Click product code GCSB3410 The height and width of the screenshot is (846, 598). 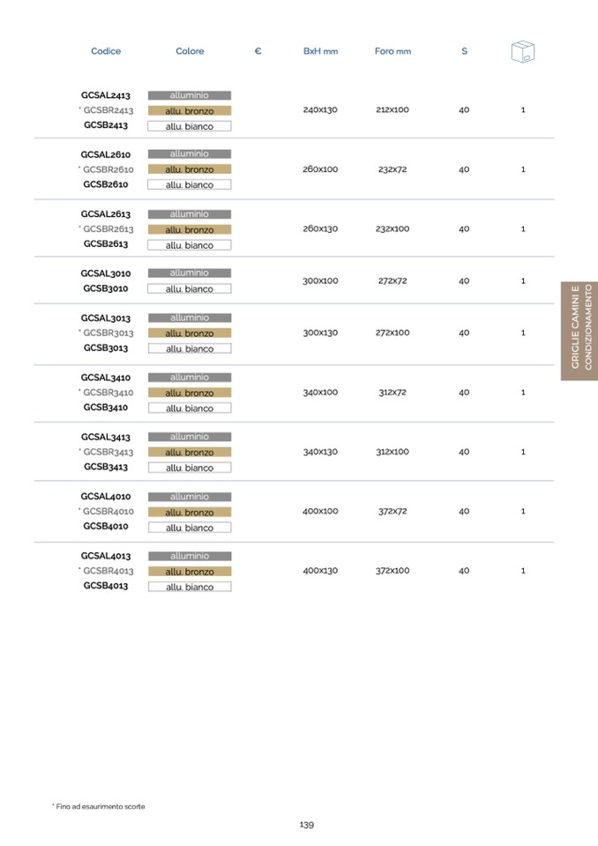[106, 408]
